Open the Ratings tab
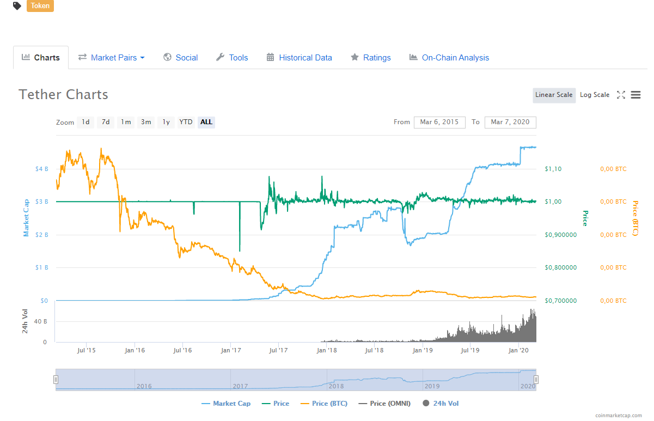This screenshot has width=654, height=421. (370, 57)
